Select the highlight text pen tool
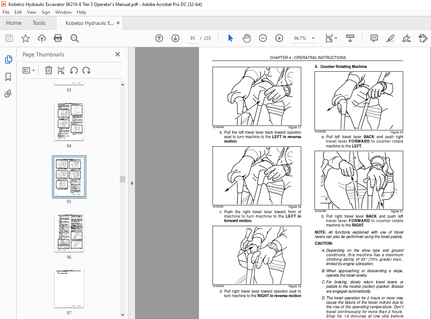The image size is (431, 319). click(x=391, y=38)
